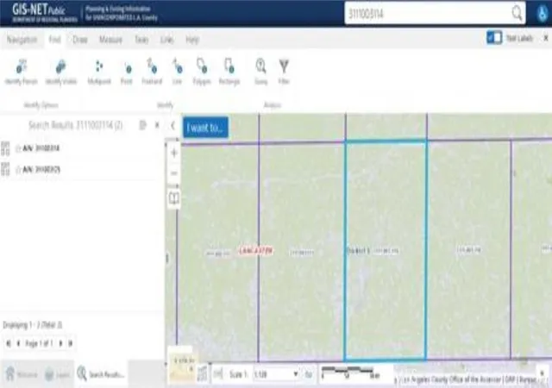The height and width of the screenshot is (388, 552).
Task: Switch to the Measure tab
Action: pos(110,40)
